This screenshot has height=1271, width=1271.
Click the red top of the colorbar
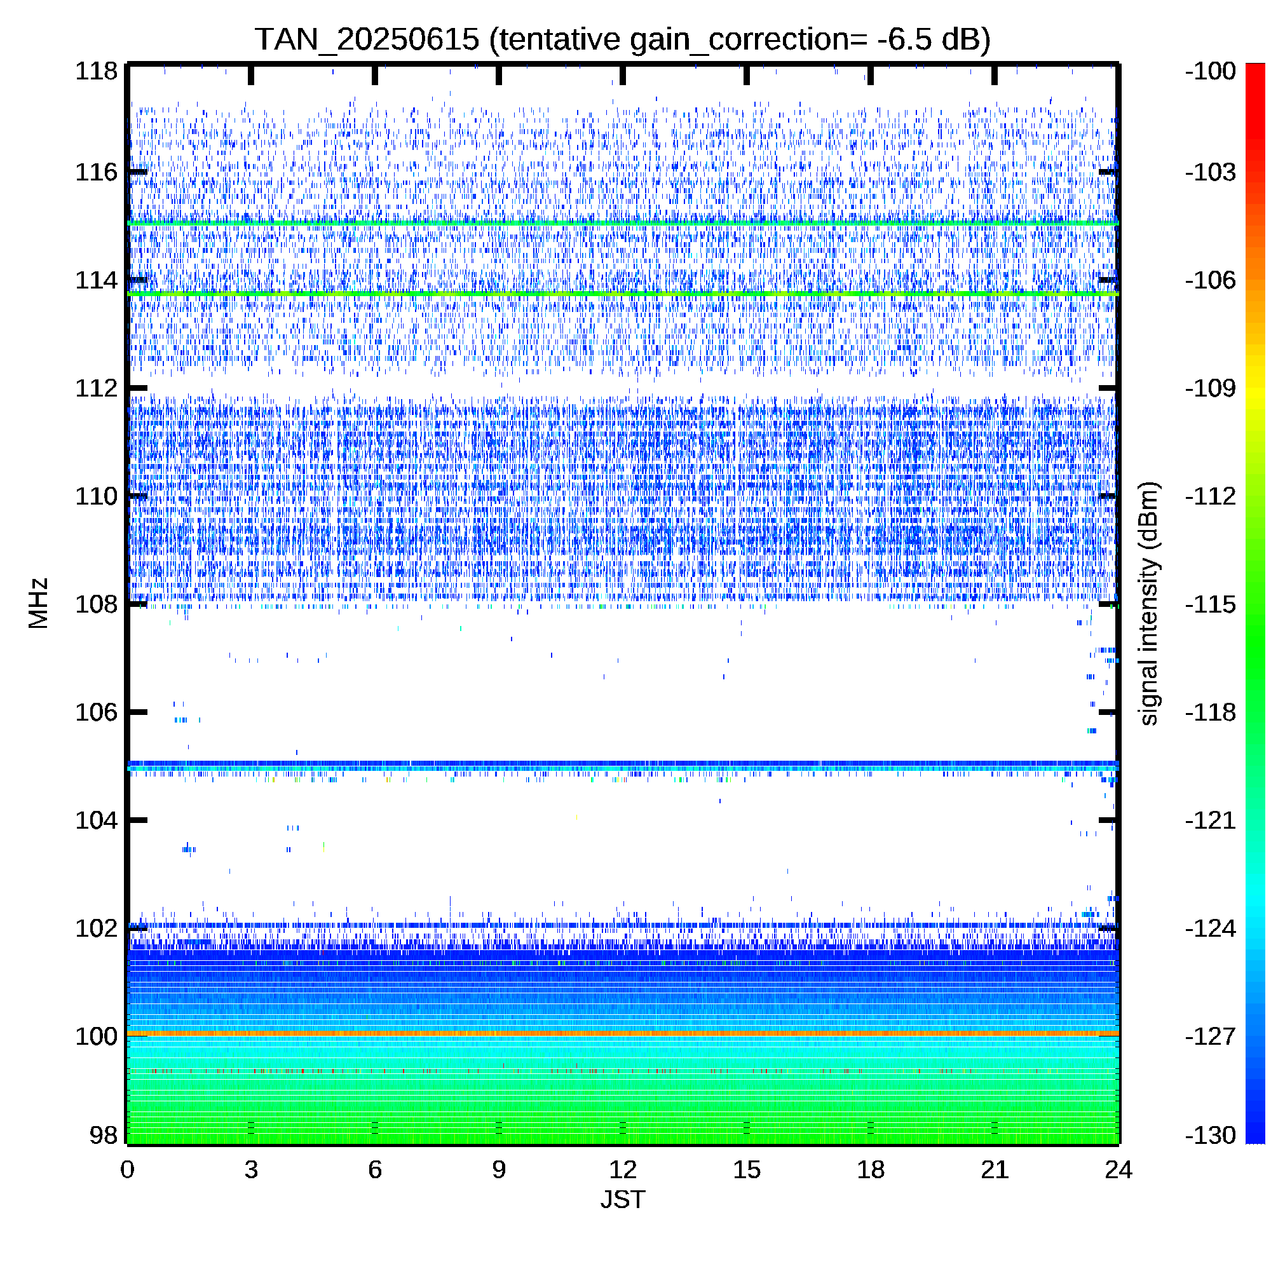[1255, 76]
